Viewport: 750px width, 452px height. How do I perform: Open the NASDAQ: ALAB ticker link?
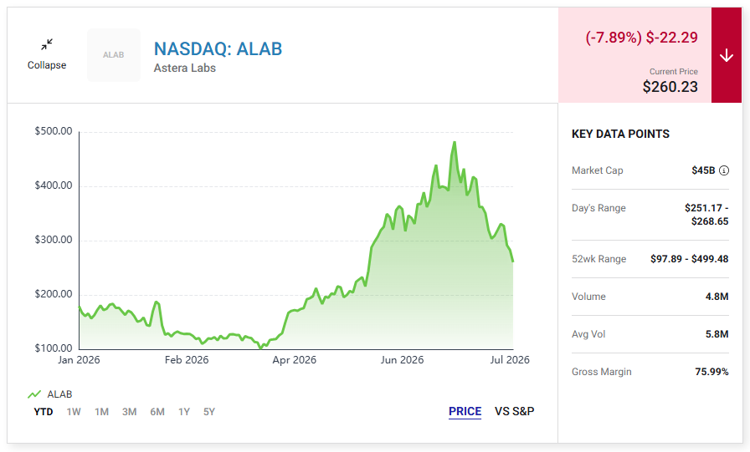(x=218, y=48)
